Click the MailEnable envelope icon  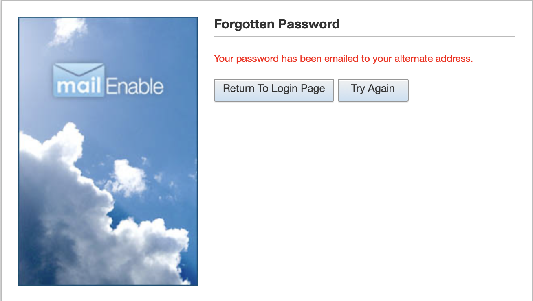(x=79, y=70)
